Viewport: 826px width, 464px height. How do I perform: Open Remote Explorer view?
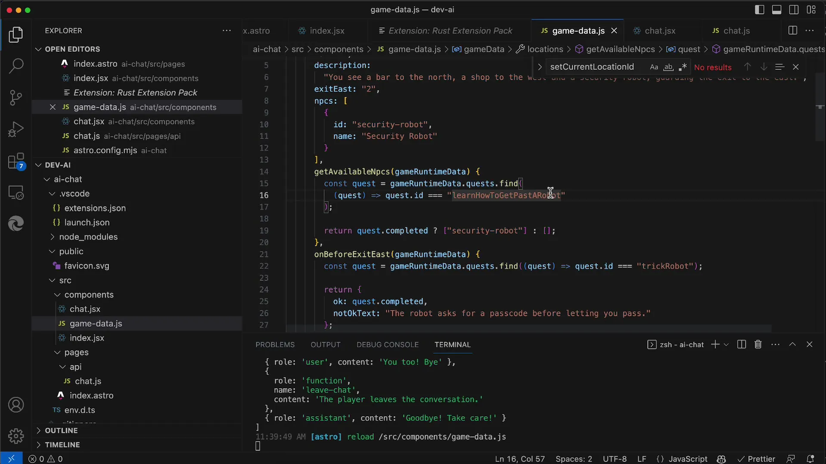[x=16, y=193]
